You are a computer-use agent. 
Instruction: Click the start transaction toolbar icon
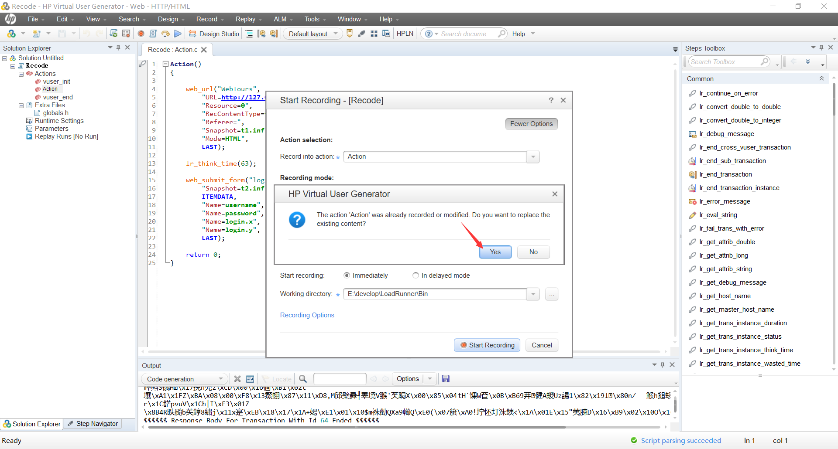coord(261,34)
